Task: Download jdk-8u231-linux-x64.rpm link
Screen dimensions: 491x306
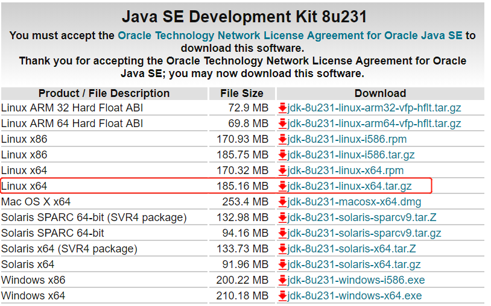Action: point(346,170)
